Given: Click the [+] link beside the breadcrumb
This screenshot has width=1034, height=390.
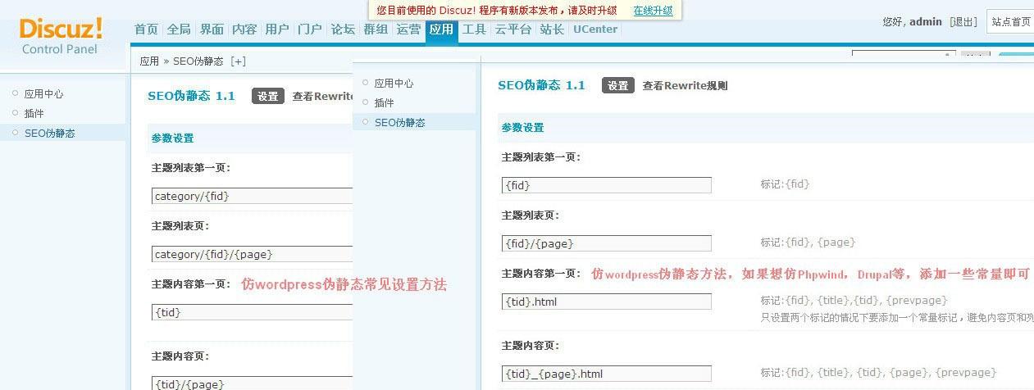Looking at the screenshot, I should point(238,61).
